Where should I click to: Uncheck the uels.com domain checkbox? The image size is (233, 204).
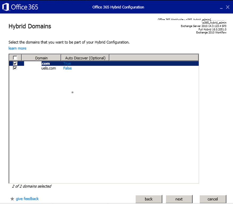point(15,68)
